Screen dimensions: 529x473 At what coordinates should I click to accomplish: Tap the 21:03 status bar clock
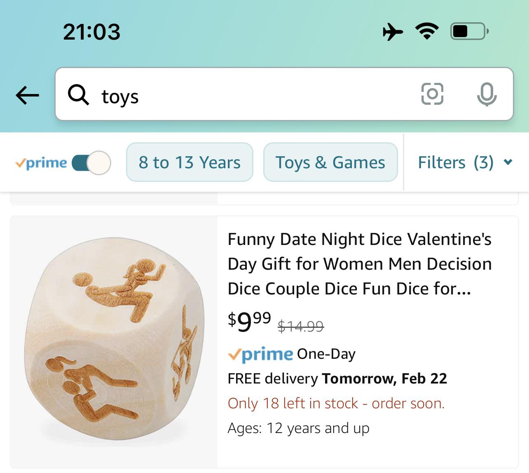[x=91, y=32]
